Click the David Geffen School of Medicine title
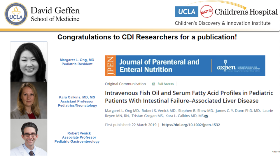Viewport: 280px width, 157px height. [55, 14]
